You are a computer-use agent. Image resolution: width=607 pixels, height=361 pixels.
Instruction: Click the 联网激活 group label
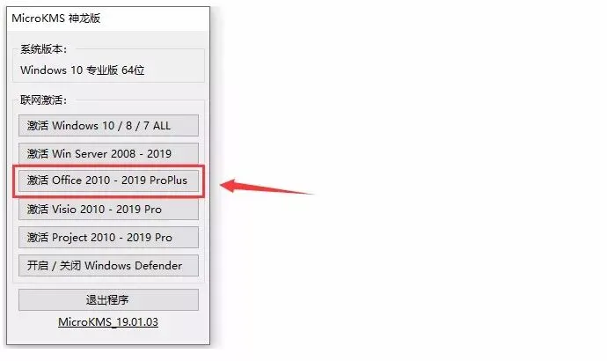tap(43, 100)
